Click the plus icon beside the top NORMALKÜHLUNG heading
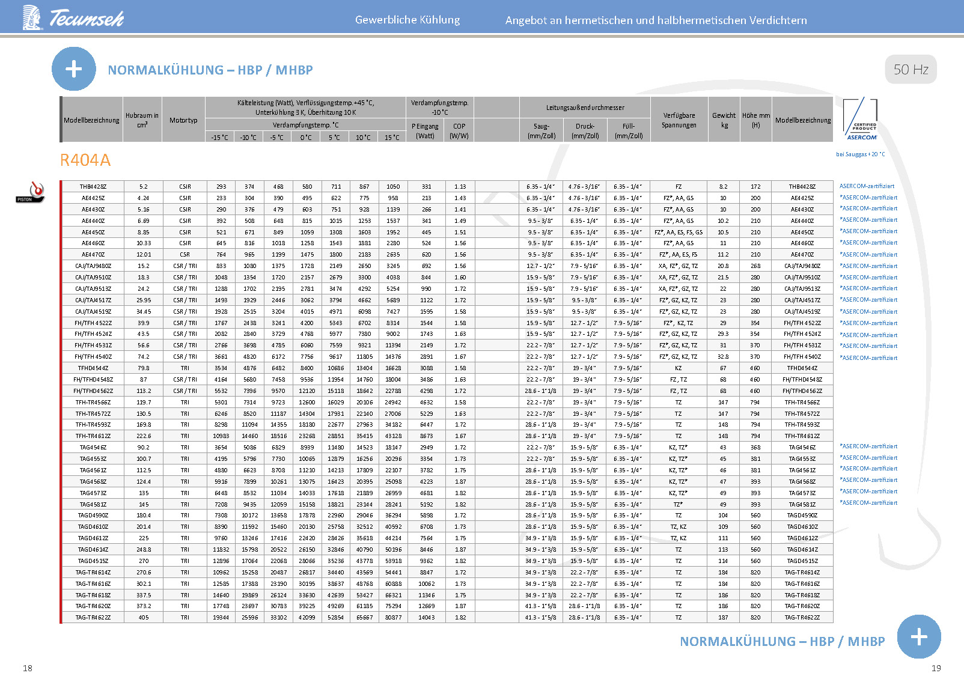Image resolution: width=964 pixels, height=682 pixels. click(x=73, y=69)
